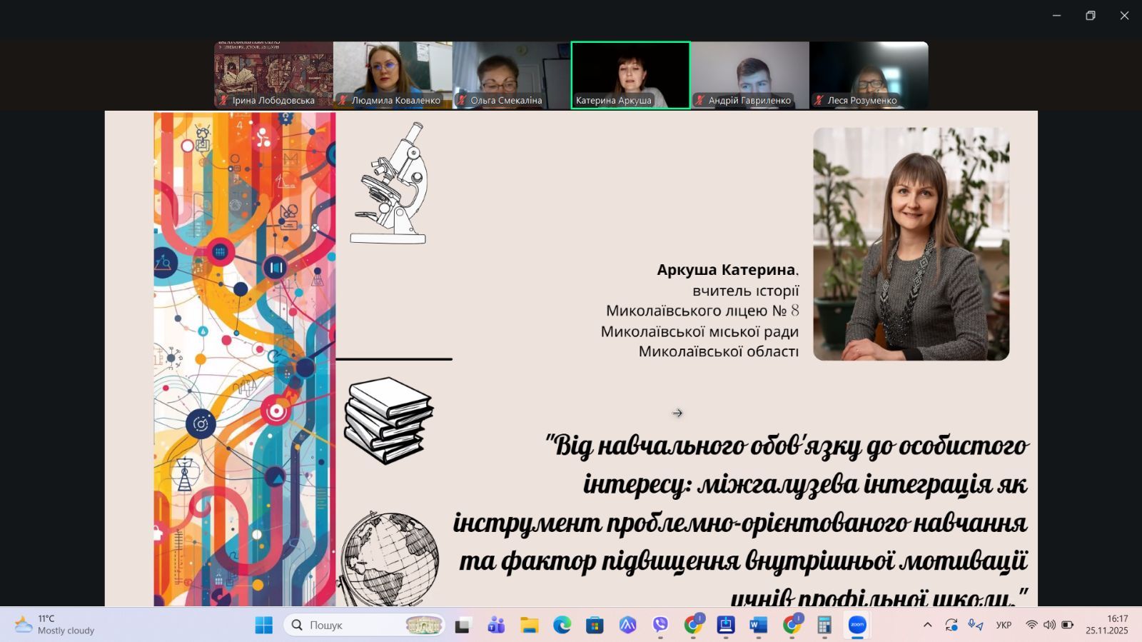Expand hidden system tray icons
This screenshot has width=1142, height=642.
(927, 625)
